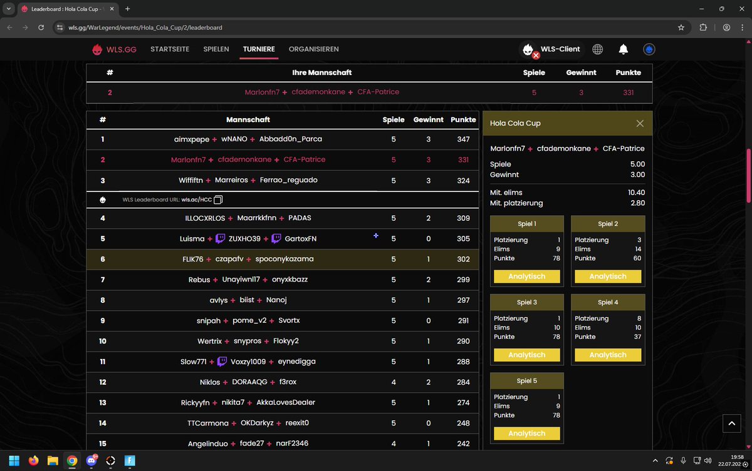
Task: Open the Chrome tab search dropdown
Action: click(x=8, y=9)
